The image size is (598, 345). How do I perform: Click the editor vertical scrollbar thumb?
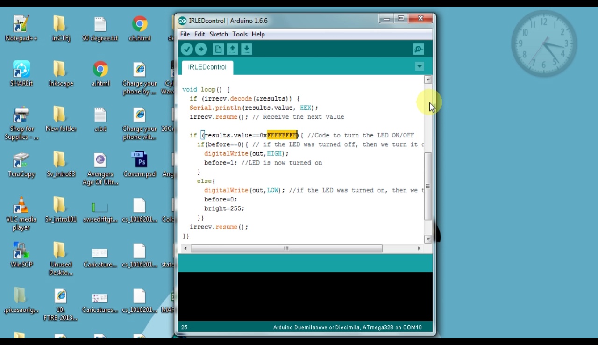pos(428,186)
